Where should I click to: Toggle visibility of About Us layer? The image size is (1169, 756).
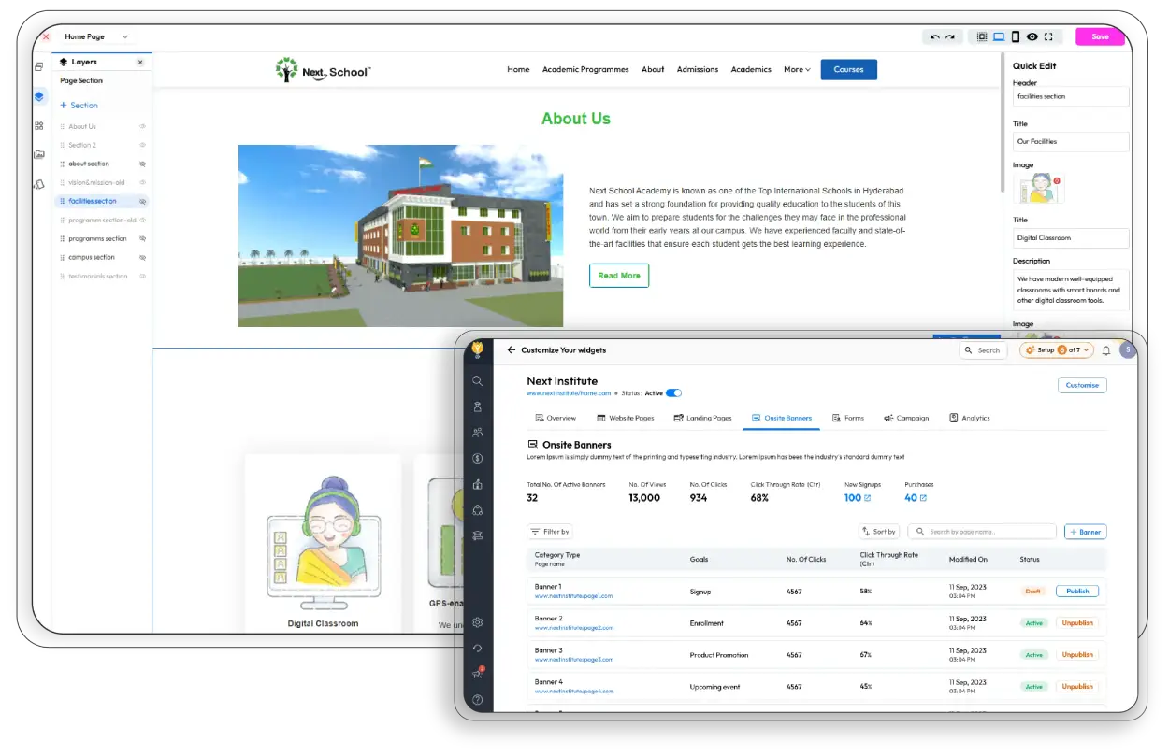pos(143,126)
